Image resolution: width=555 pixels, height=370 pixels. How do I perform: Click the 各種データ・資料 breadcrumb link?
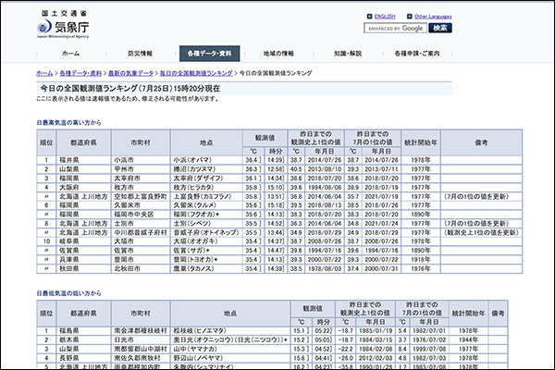80,71
